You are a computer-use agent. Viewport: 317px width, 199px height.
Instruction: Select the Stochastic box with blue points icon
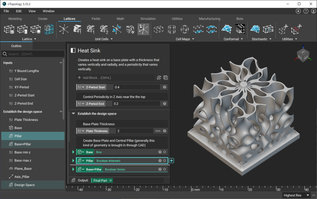point(268,29)
